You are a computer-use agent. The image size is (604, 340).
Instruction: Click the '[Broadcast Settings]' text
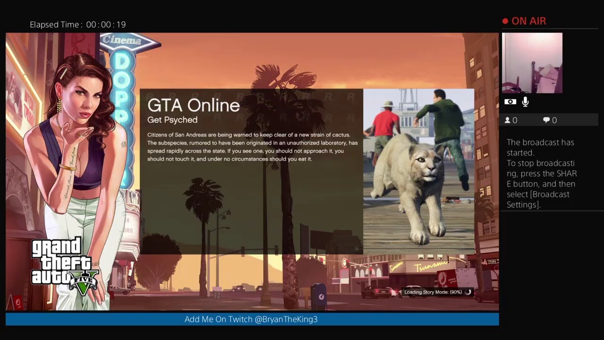click(538, 200)
